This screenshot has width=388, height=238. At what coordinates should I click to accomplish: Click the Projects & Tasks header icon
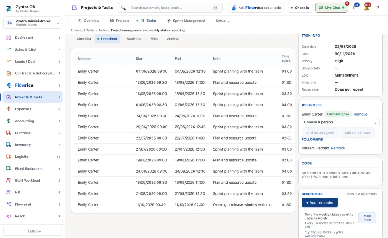pyautogui.click(x=74, y=8)
